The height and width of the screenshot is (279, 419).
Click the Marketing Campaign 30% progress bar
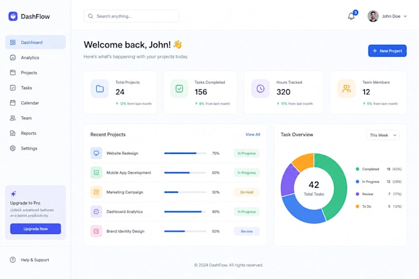click(185, 192)
